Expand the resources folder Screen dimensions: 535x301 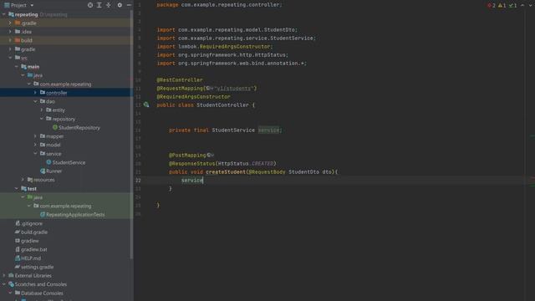click(x=23, y=180)
